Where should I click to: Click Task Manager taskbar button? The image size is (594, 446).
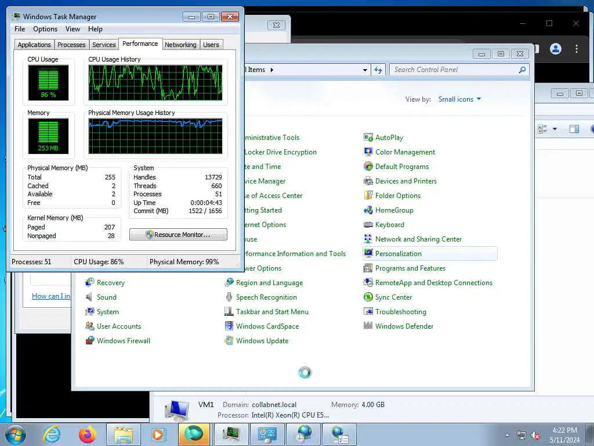pos(231,434)
